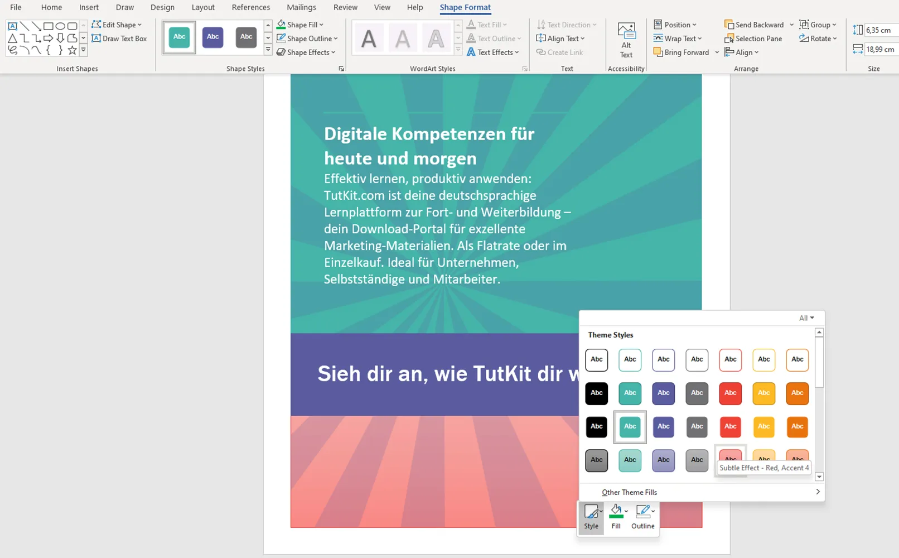Open Bring Forward dropdown arrow
899x558 pixels.
[x=717, y=52]
